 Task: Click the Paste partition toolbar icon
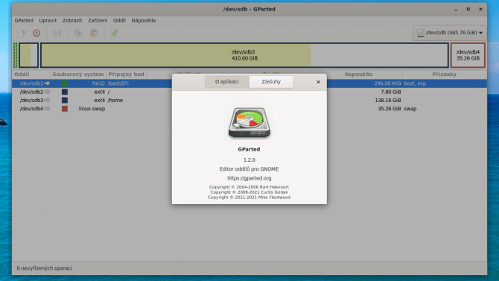click(x=94, y=33)
